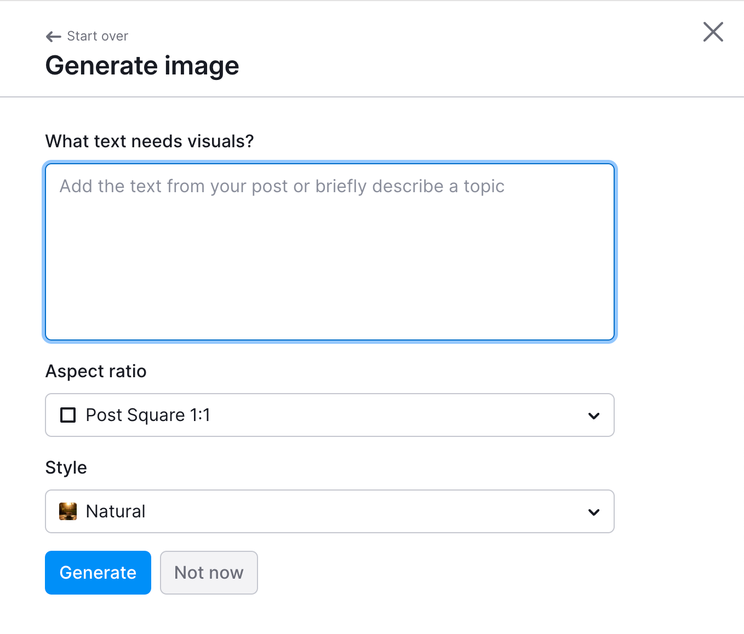Dismiss with the Not now button

pyautogui.click(x=209, y=572)
